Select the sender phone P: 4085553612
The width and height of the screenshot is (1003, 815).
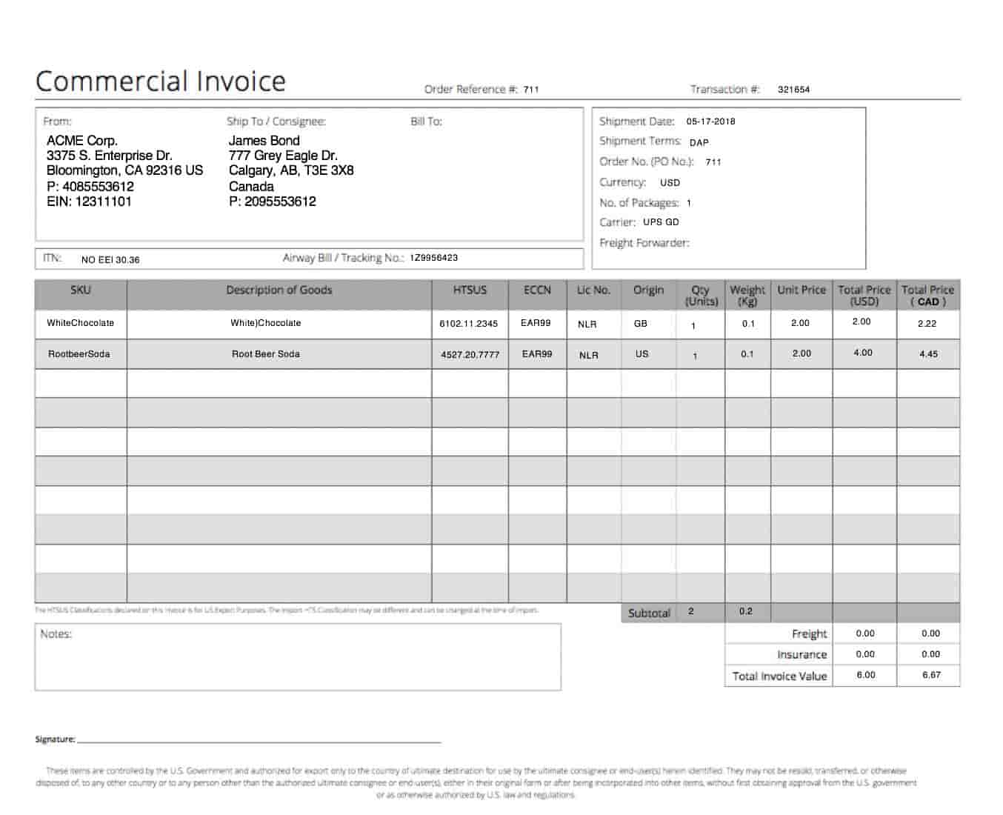(x=90, y=186)
